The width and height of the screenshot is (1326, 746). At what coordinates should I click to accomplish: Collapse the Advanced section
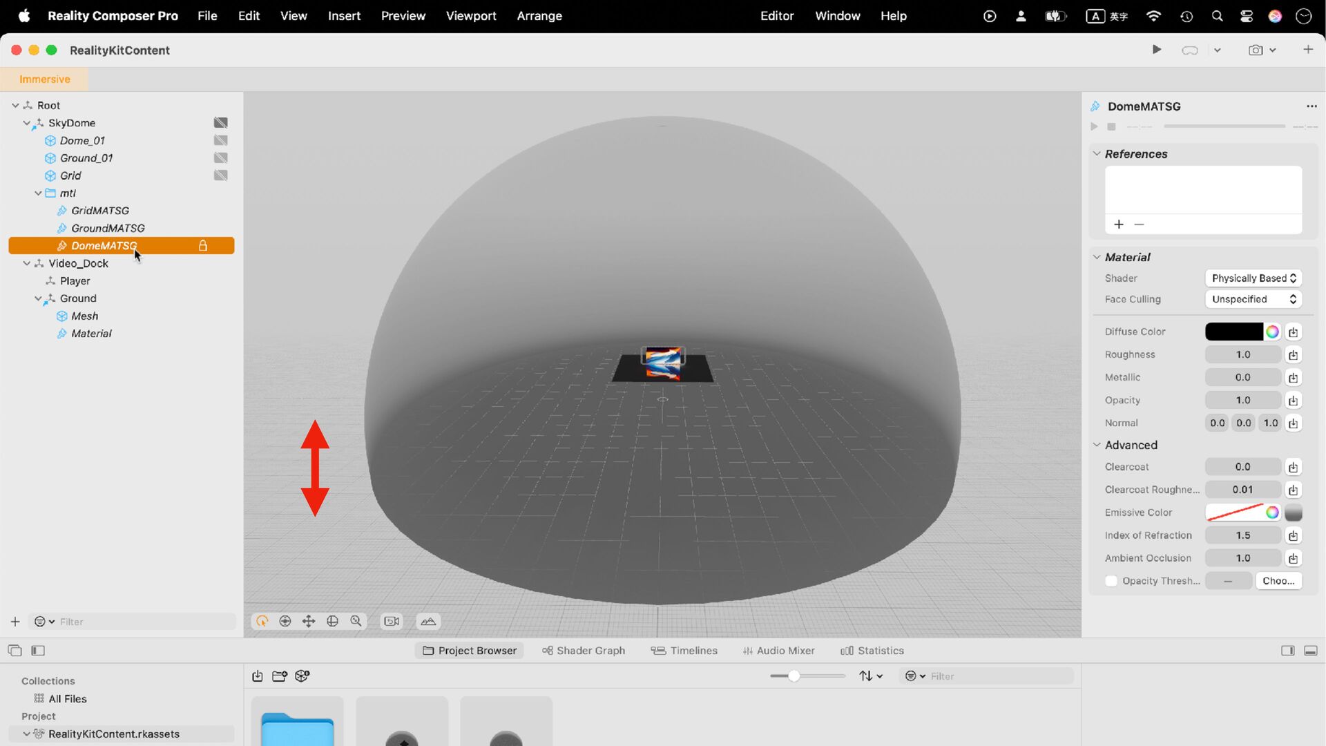tap(1097, 445)
